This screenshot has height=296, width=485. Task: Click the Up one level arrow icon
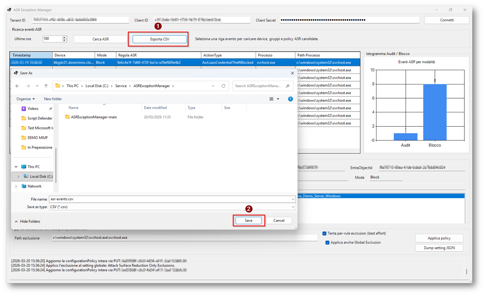point(46,86)
